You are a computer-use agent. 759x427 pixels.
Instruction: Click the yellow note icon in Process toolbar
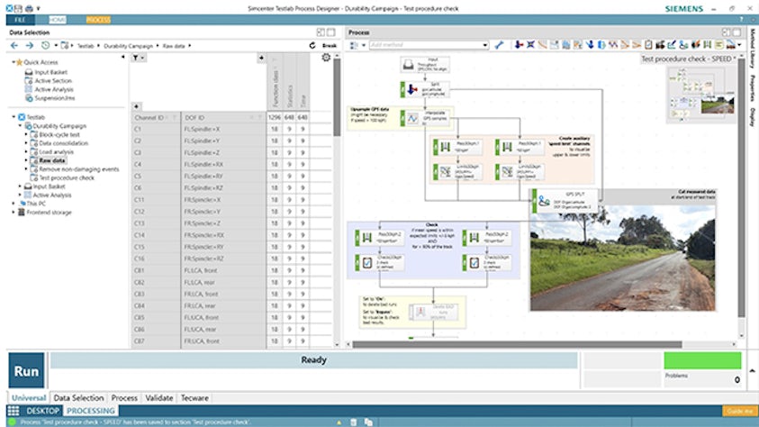pyautogui.click(x=719, y=45)
